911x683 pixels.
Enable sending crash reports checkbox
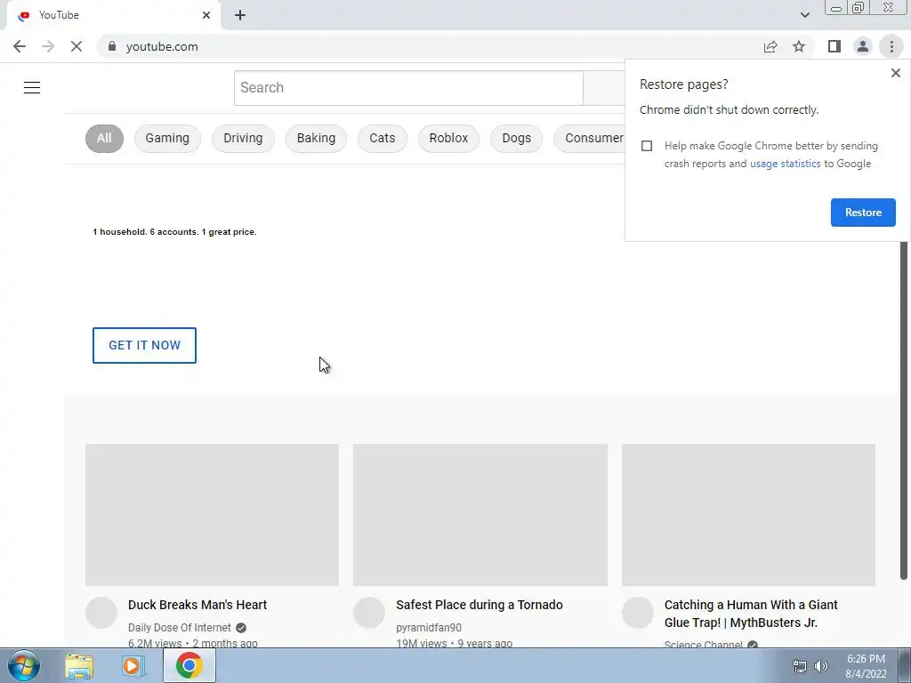point(647,146)
